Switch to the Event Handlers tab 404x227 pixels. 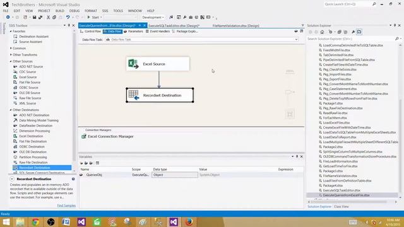tap(158, 32)
